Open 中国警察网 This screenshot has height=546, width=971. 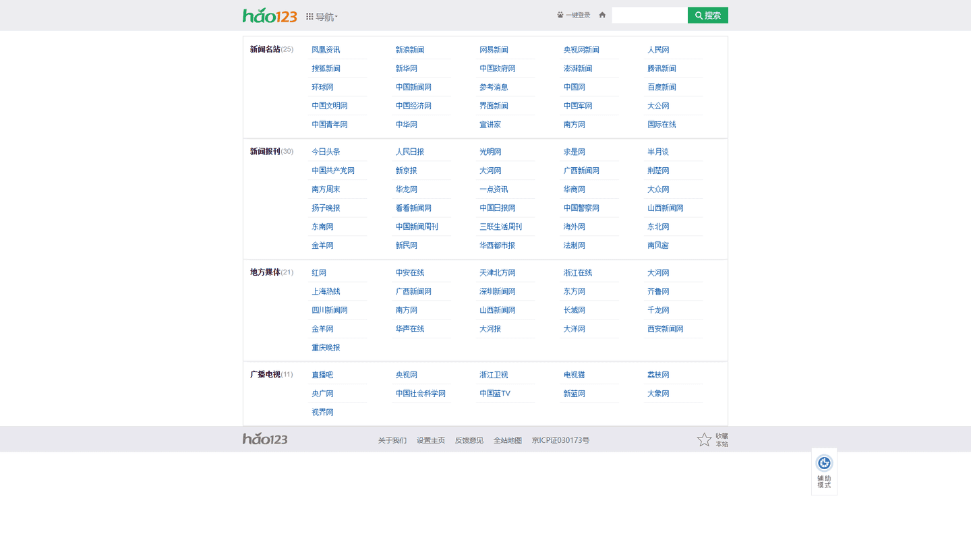(581, 208)
